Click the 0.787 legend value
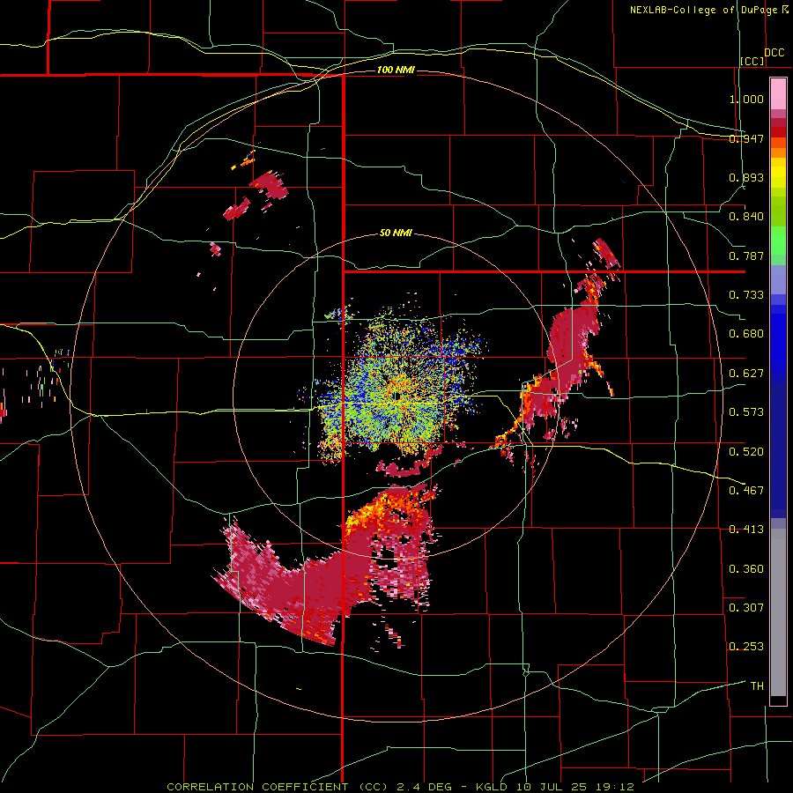 tap(746, 256)
